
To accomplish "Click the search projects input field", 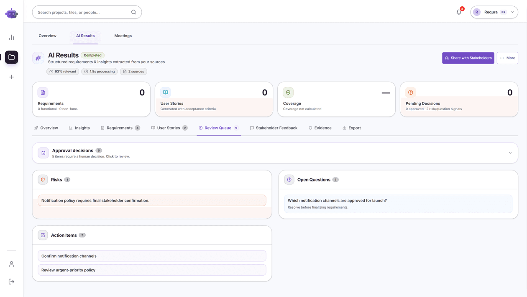I will coord(87,12).
